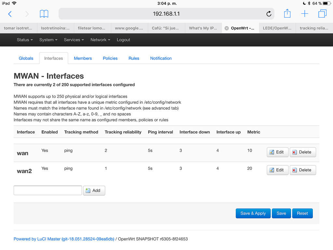Expand the Services menu
Image resolution: width=333 pixels, height=250 pixels.
(x=73, y=40)
